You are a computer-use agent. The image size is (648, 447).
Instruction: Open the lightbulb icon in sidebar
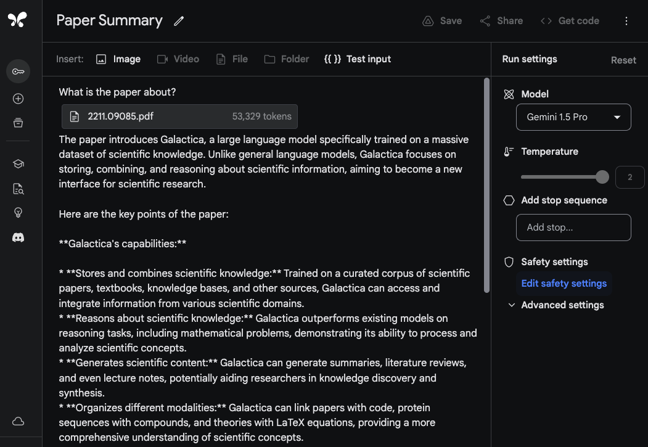tap(18, 213)
